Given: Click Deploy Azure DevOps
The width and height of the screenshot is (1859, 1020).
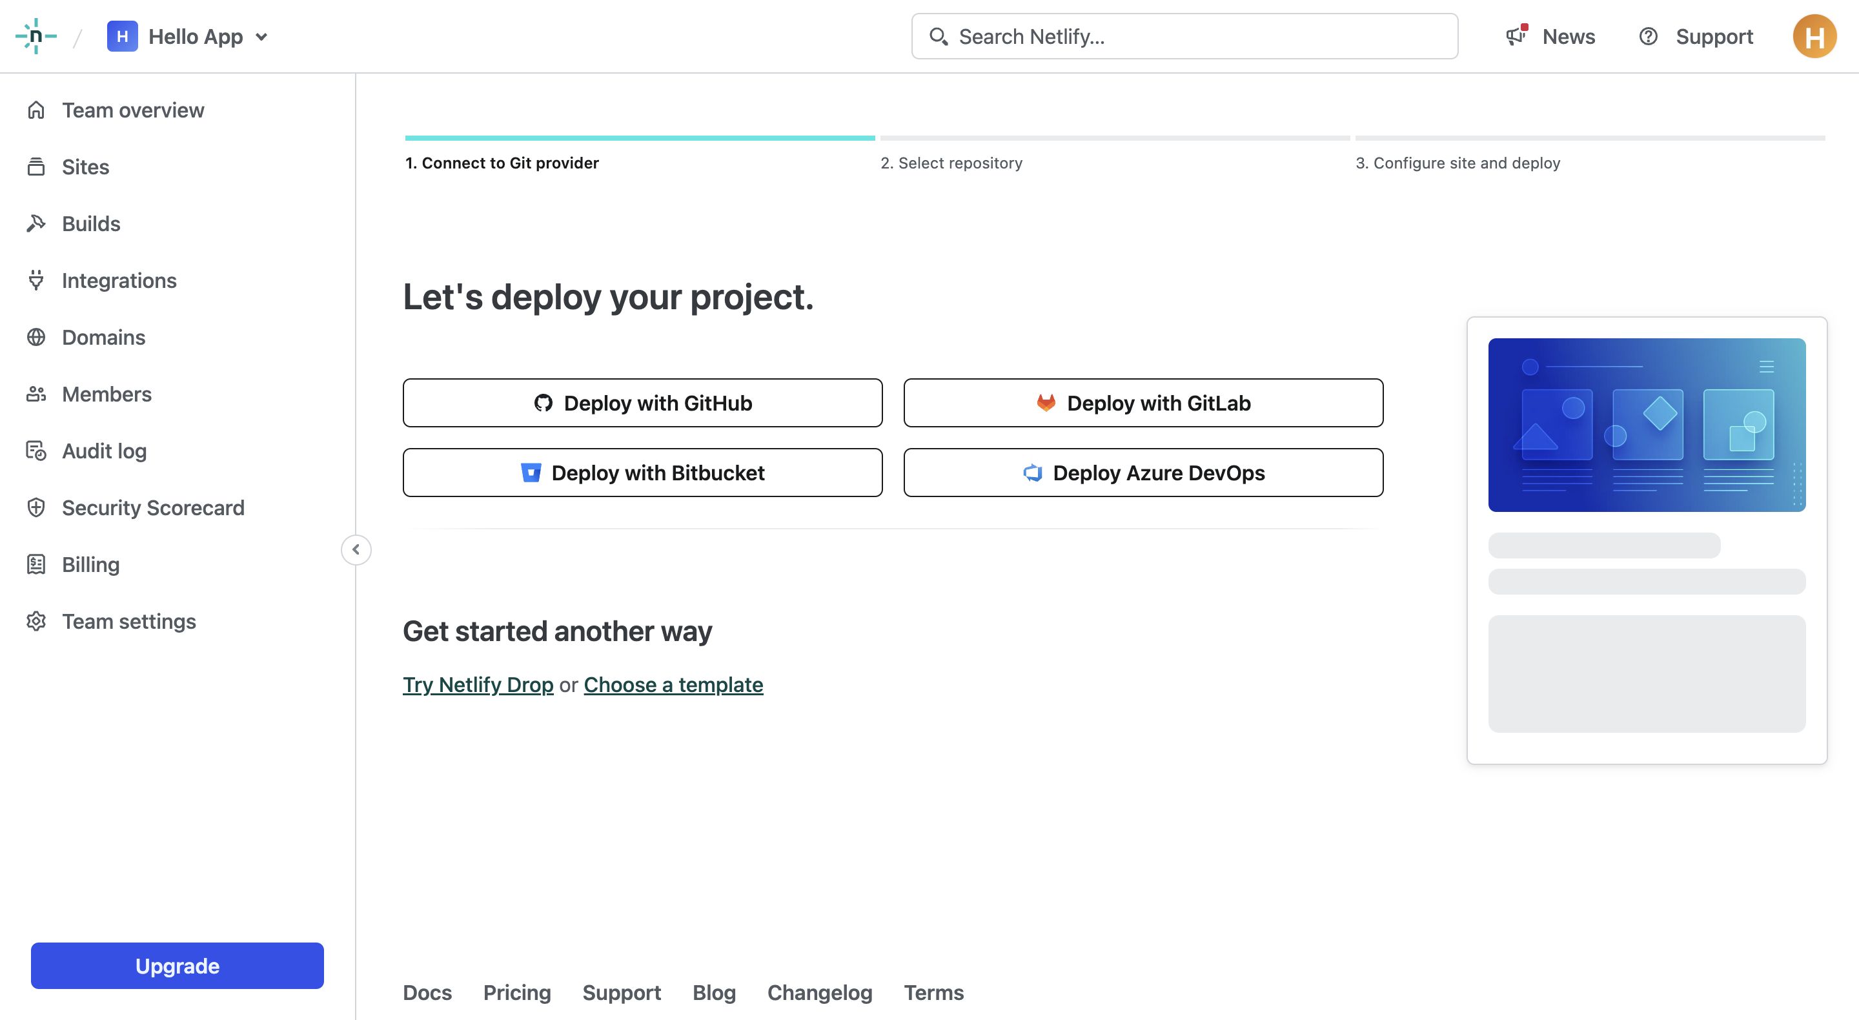Looking at the screenshot, I should pos(1143,473).
